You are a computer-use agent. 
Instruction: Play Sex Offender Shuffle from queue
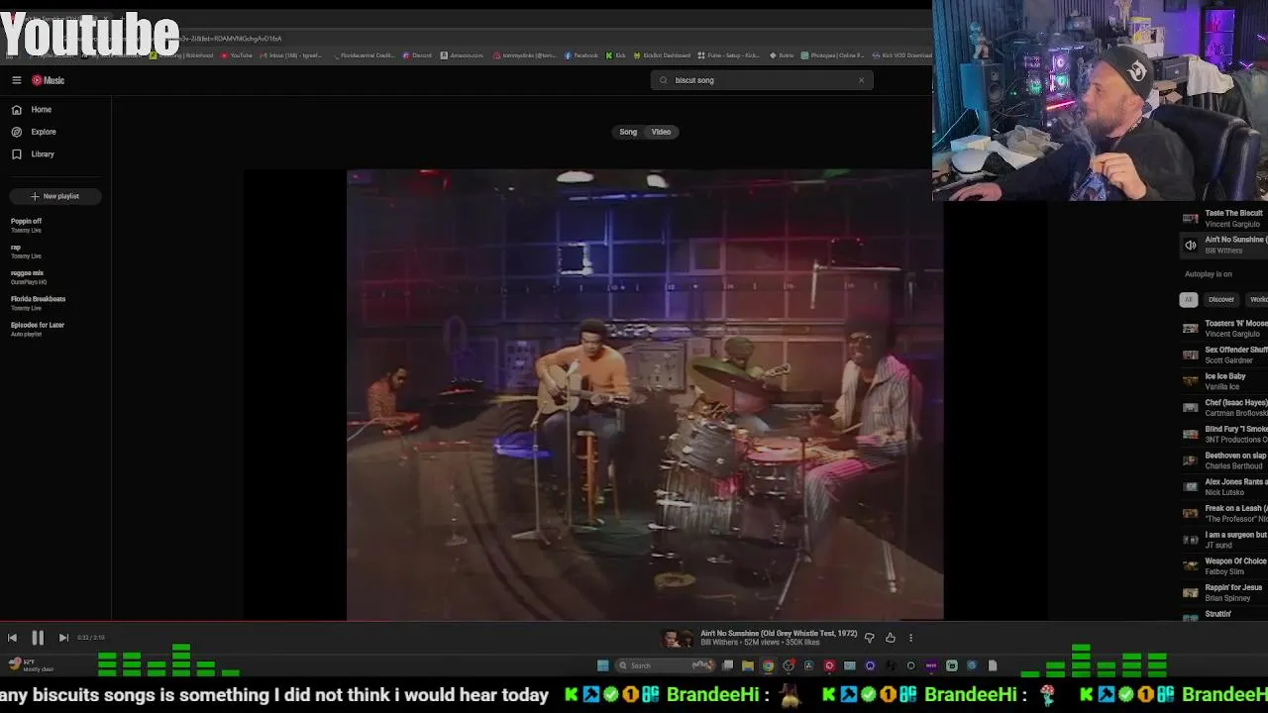point(1224,355)
